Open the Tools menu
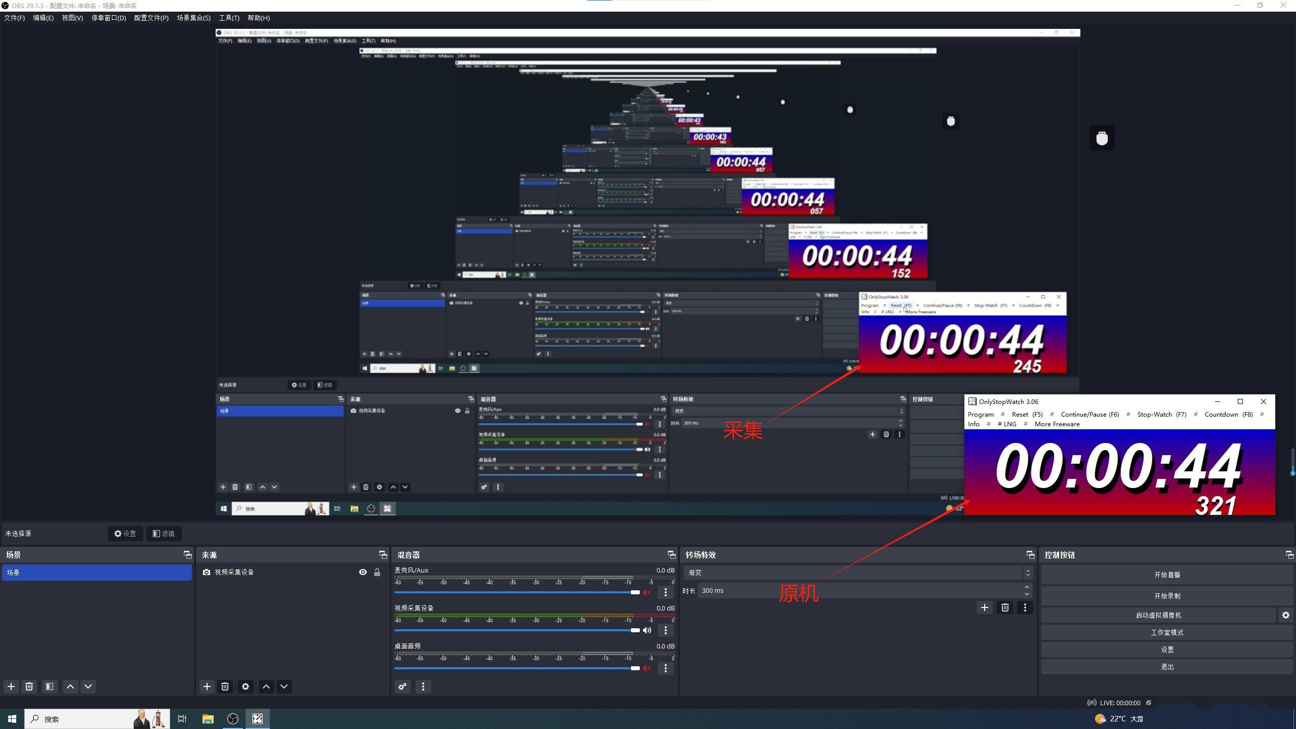This screenshot has width=1296, height=729. click(229, 18)
